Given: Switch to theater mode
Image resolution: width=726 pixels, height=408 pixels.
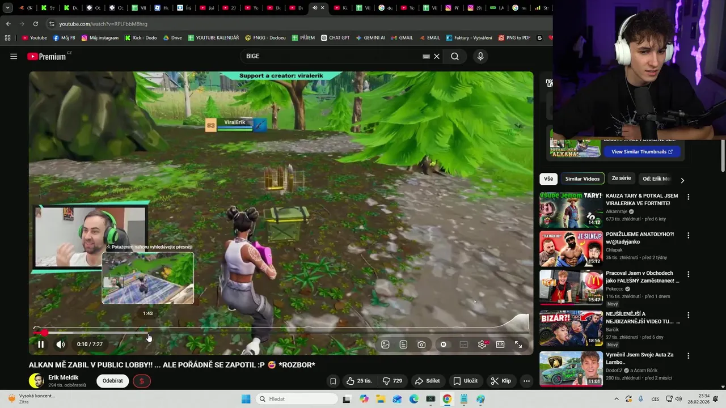Looking at the screenshot, I should click(500, 345).
